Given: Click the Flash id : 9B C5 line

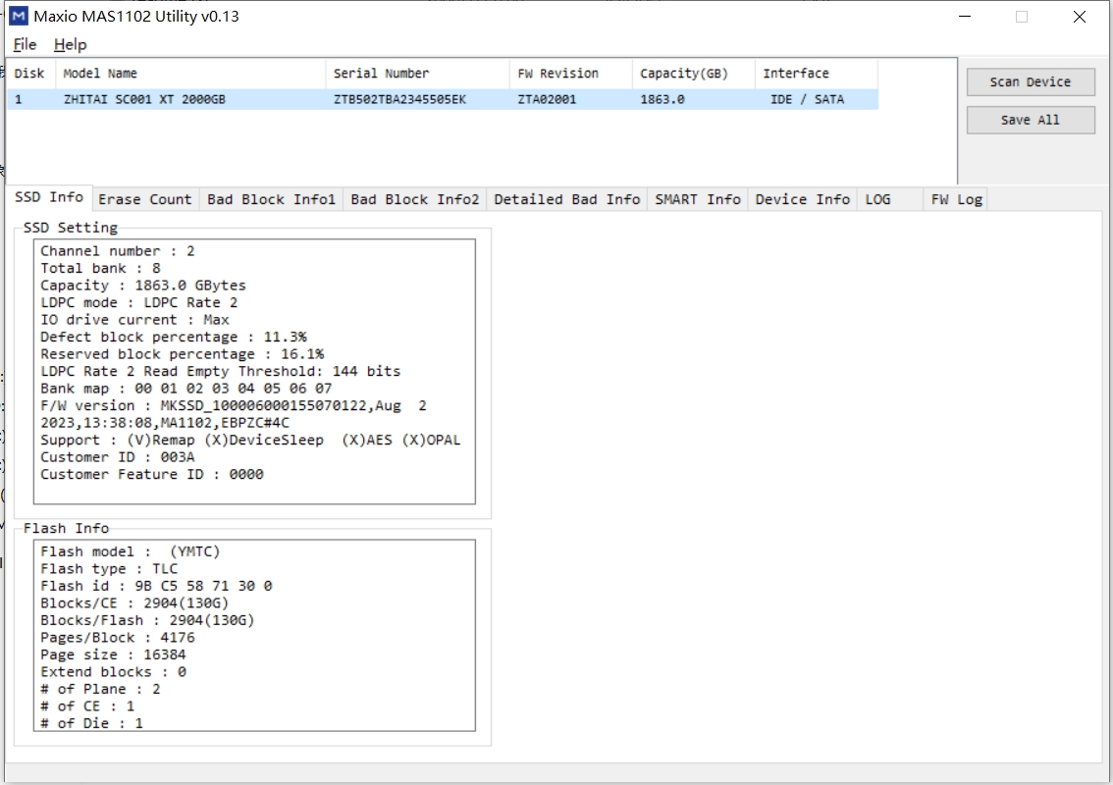Looking at the screenshot, I should [x=156, y=586].
